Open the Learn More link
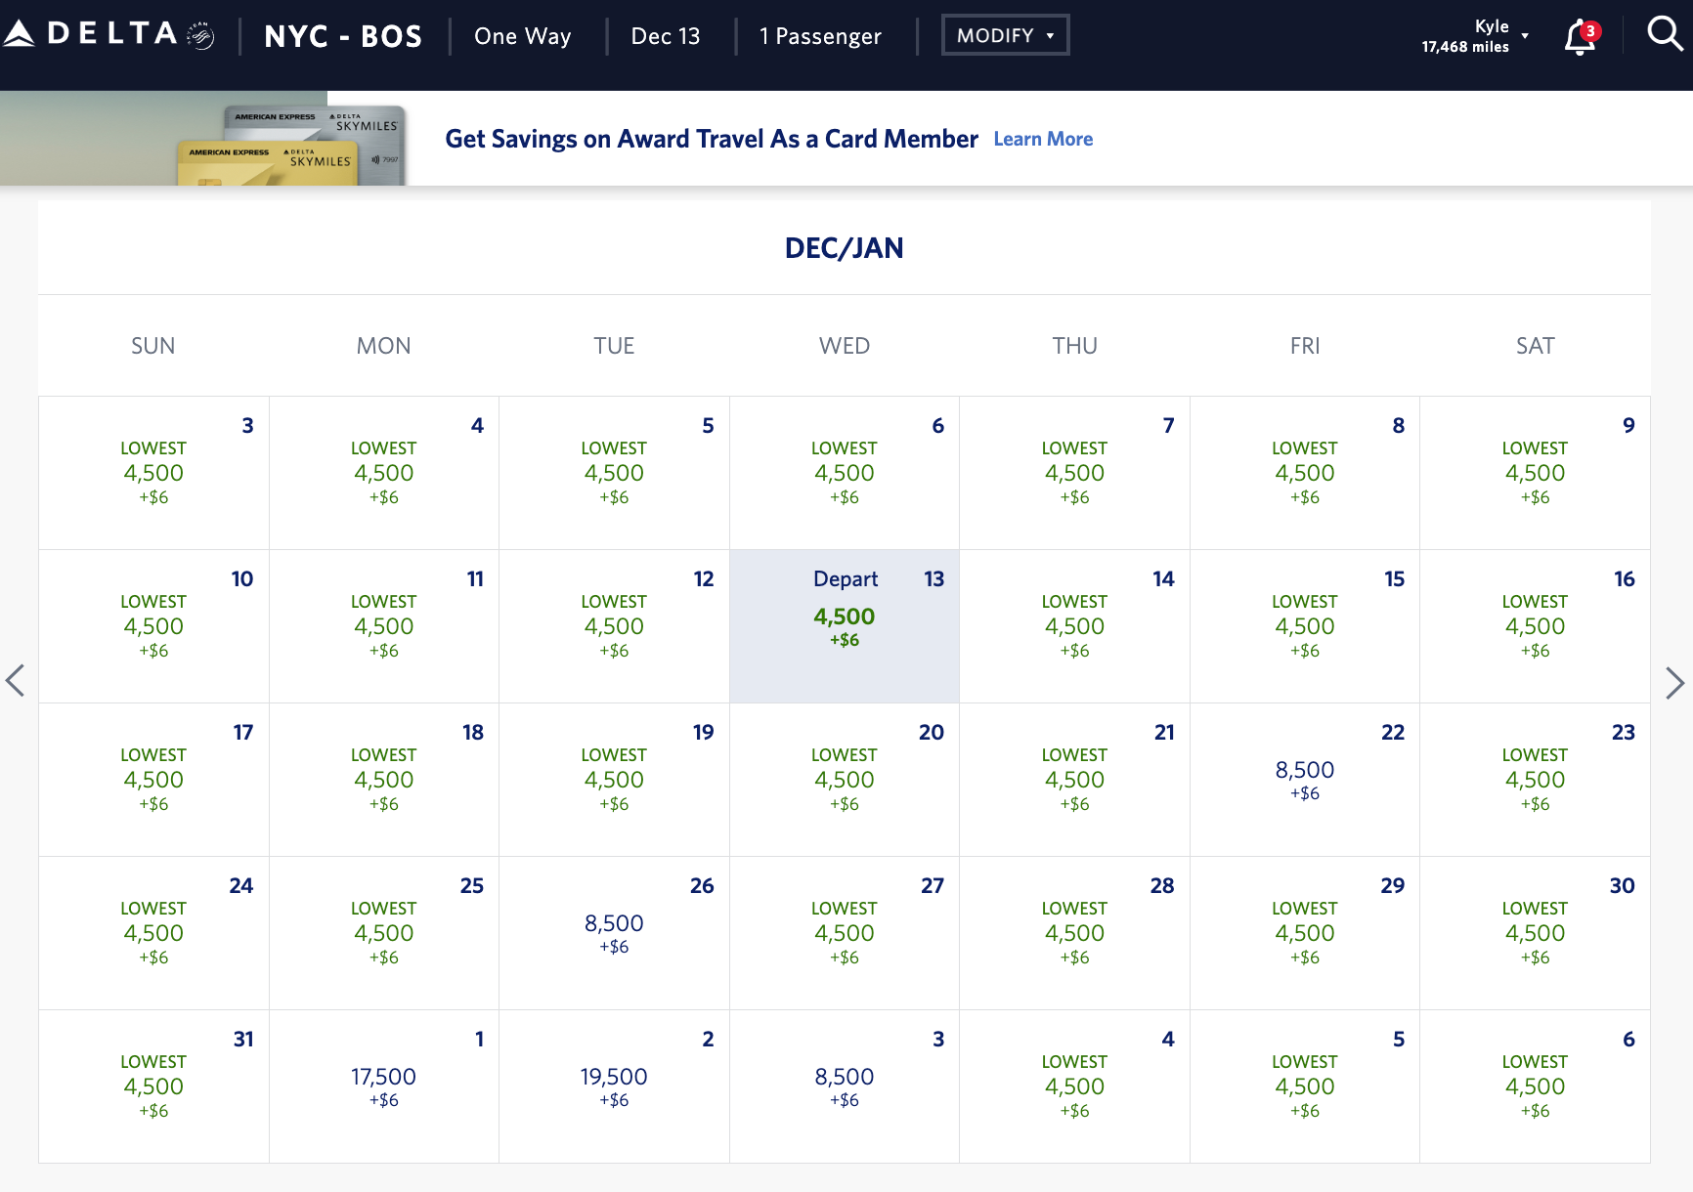The image size is (1693, 1192). (1042, 139)
